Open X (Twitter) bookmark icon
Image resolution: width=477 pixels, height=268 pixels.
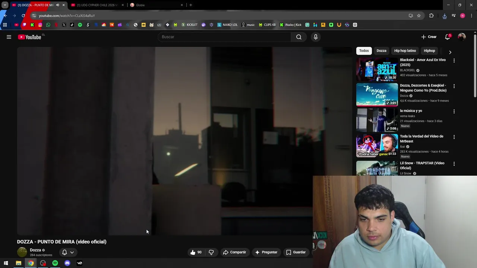(64, 25)
